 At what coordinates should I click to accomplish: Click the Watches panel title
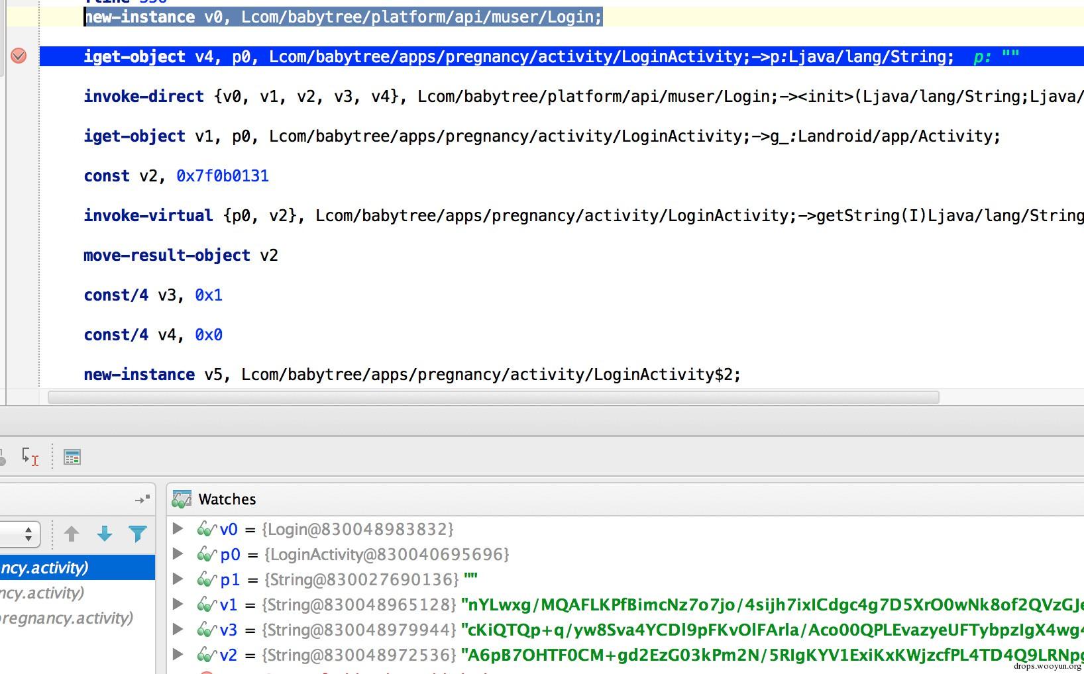point(227,499)
